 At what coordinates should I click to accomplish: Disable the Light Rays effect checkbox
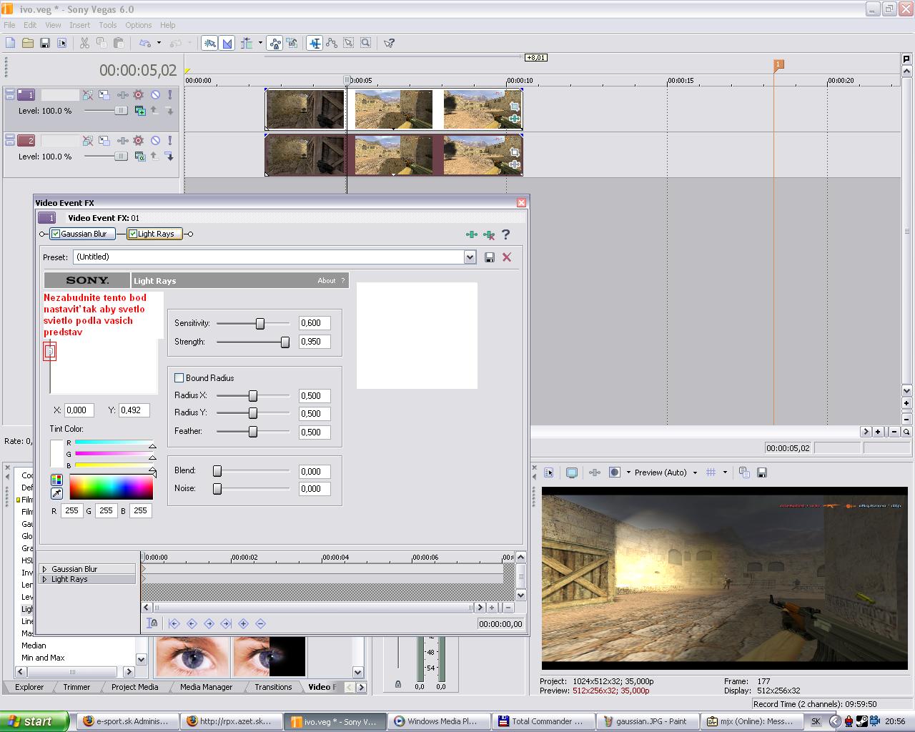pyautogui.click(x=133, y=234)
